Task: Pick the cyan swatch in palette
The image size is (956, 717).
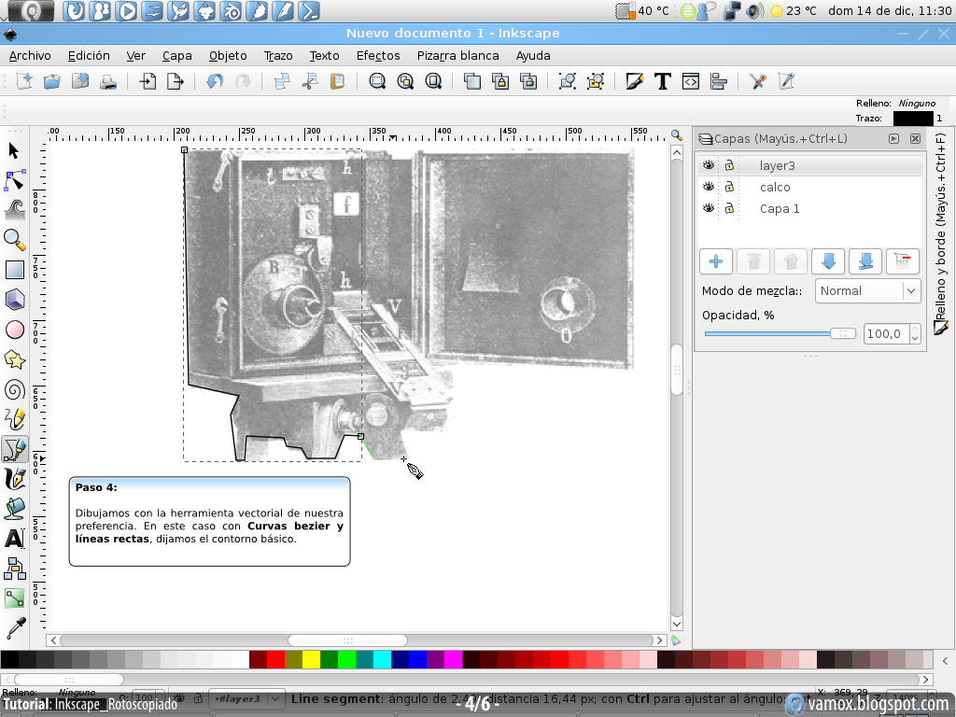Action: pos(382,660)
